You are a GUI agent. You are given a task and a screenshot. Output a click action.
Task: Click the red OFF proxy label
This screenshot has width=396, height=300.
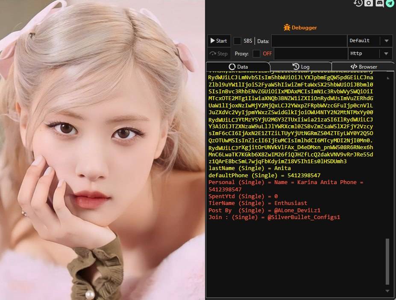(267, 54)
